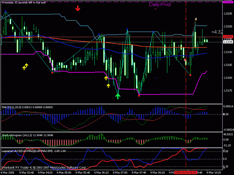Click the blue dot at the first chart peak
Screen dimensions: 234x175
(x=6, y=11)
